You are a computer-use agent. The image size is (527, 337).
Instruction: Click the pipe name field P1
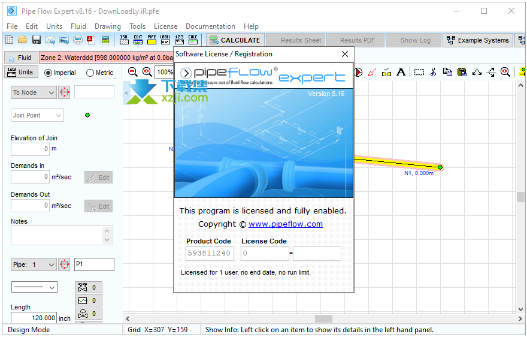(94, 264)
